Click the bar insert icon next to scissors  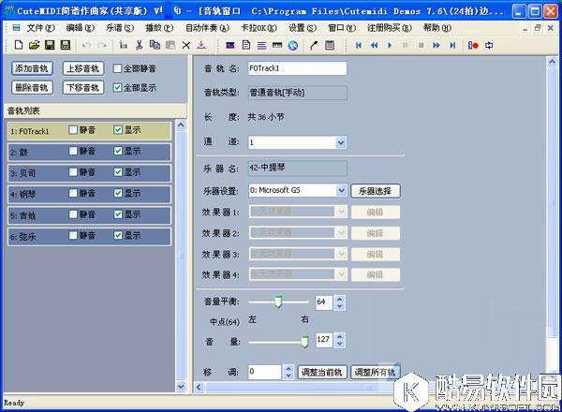click(x=124, y=45)
